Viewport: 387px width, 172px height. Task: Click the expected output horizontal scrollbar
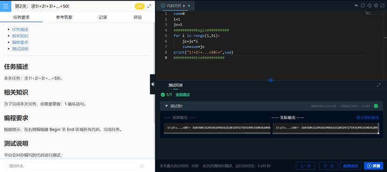pyautogui.click(x=217, y=133)
